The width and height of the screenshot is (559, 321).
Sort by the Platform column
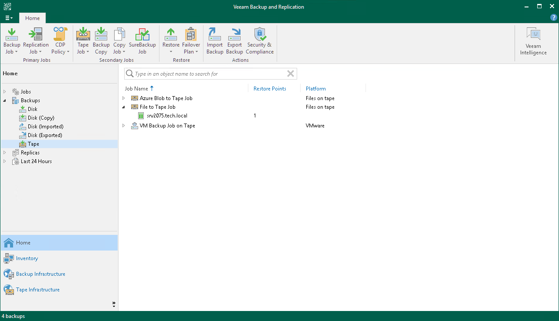click(316, 89)
